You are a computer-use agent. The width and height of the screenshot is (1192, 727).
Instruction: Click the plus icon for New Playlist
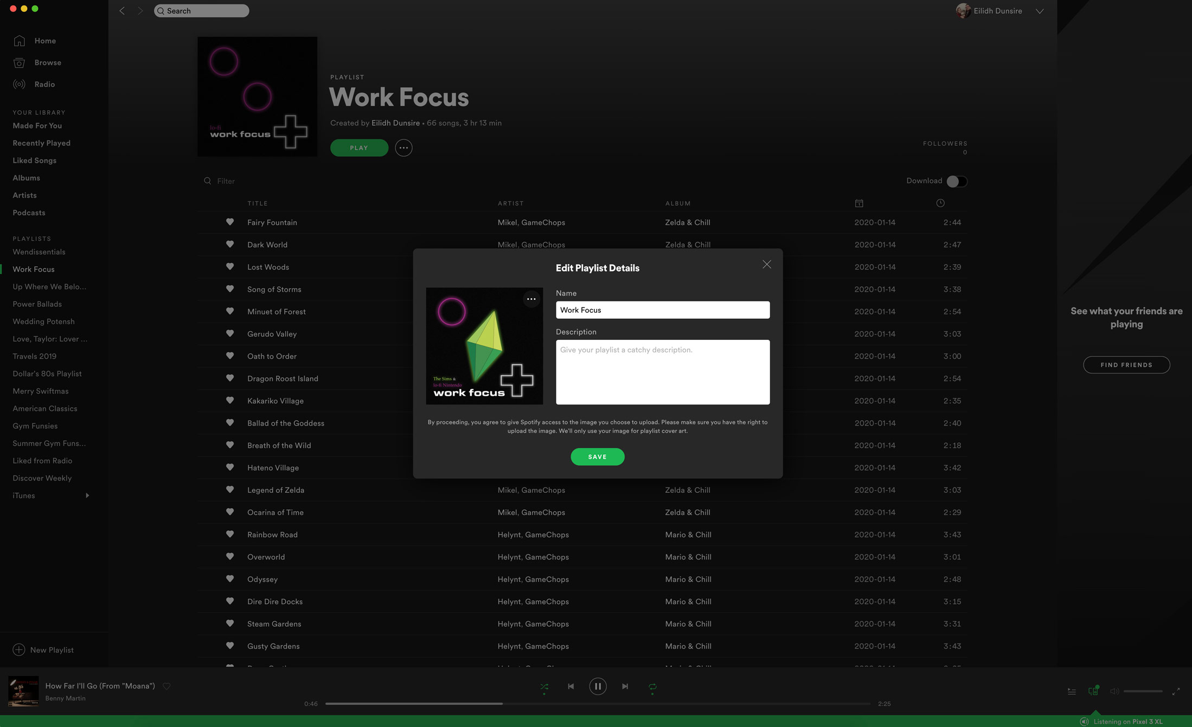point(19,649)
